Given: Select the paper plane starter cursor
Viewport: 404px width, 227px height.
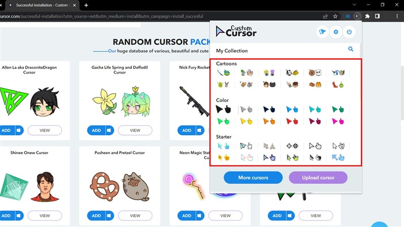Looking at the screenshot, I should click(x=246, y=146).
